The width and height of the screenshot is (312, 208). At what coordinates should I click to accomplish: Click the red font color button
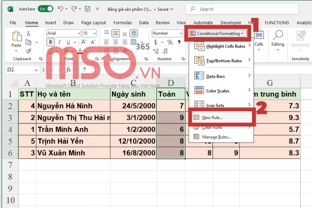80,51
